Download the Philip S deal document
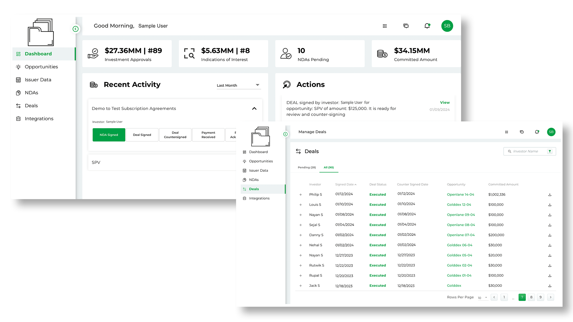573x322 pixels. [x=550, y=195]
